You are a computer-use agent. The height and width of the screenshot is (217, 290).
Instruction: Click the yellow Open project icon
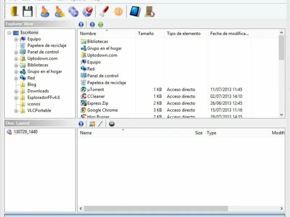[x=14, y=12]
